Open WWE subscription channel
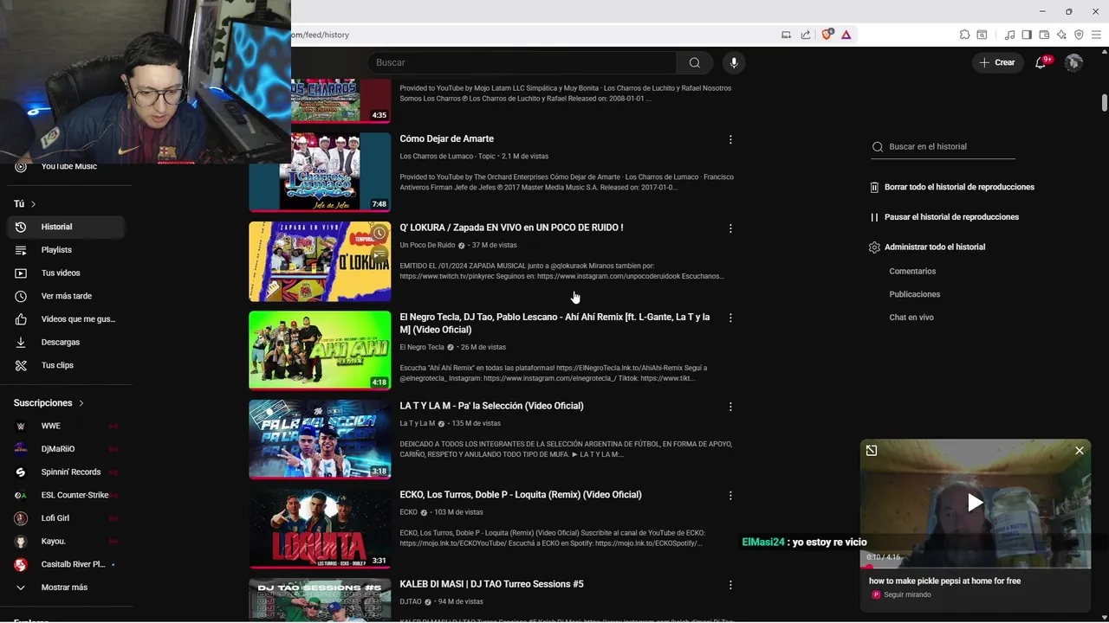The image size is (1109, 623). [x=66, y=426]
